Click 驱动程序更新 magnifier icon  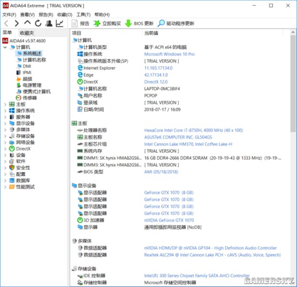(x=161, y=23)
